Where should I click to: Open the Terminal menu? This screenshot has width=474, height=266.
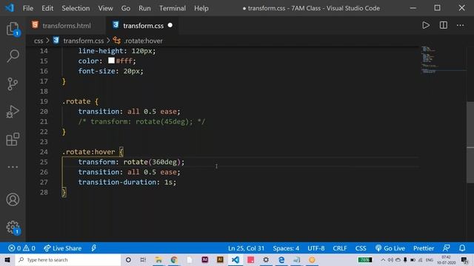coord(173,8)
